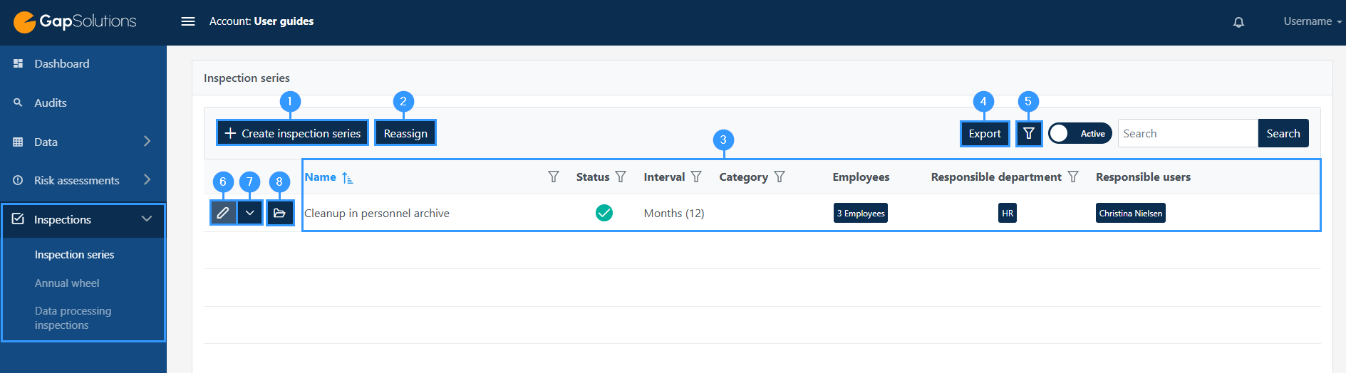Image resolution: width=1346 pixels, height=373 pixels.
Task: Open the Username dropdown menu
Action: (1313, 21)
